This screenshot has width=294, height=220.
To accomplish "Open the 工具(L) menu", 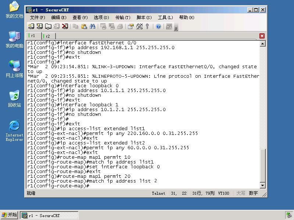I will click(x=165, y=18).
